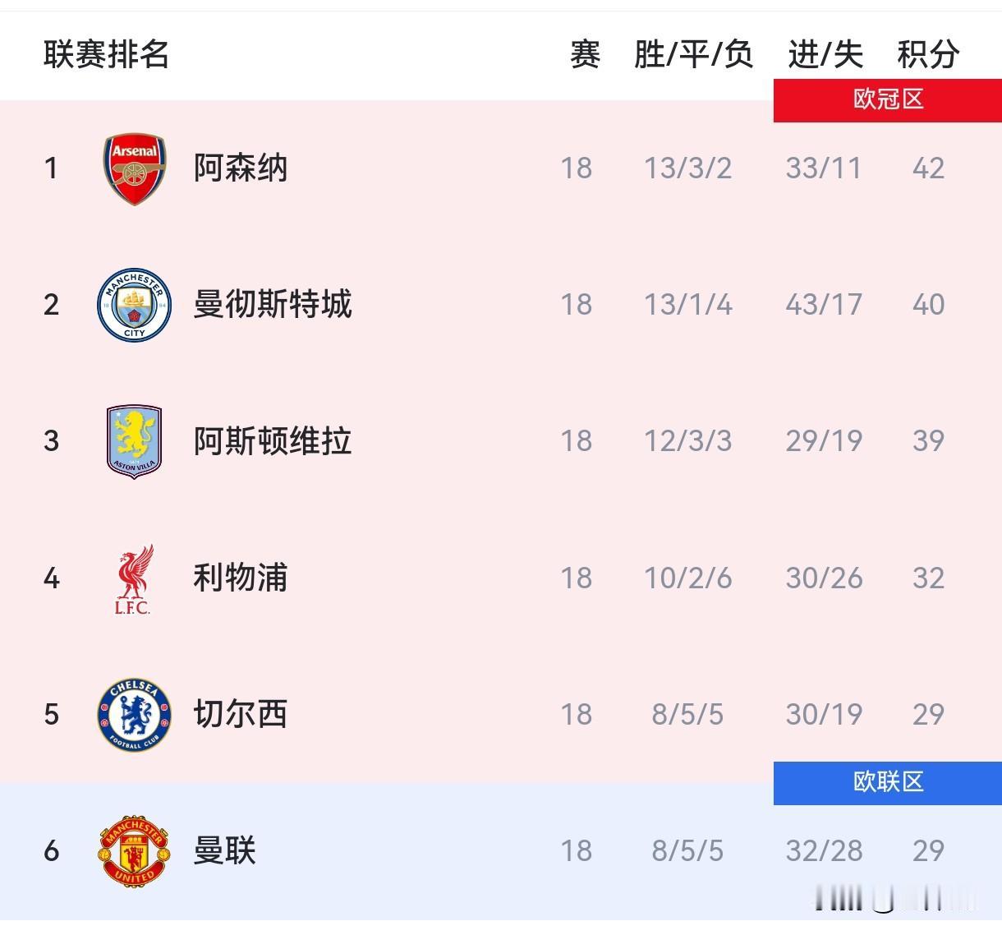1002x935 pixels.
Task: Select team name 阿斯顿维拉
Action: click(273, 441)
